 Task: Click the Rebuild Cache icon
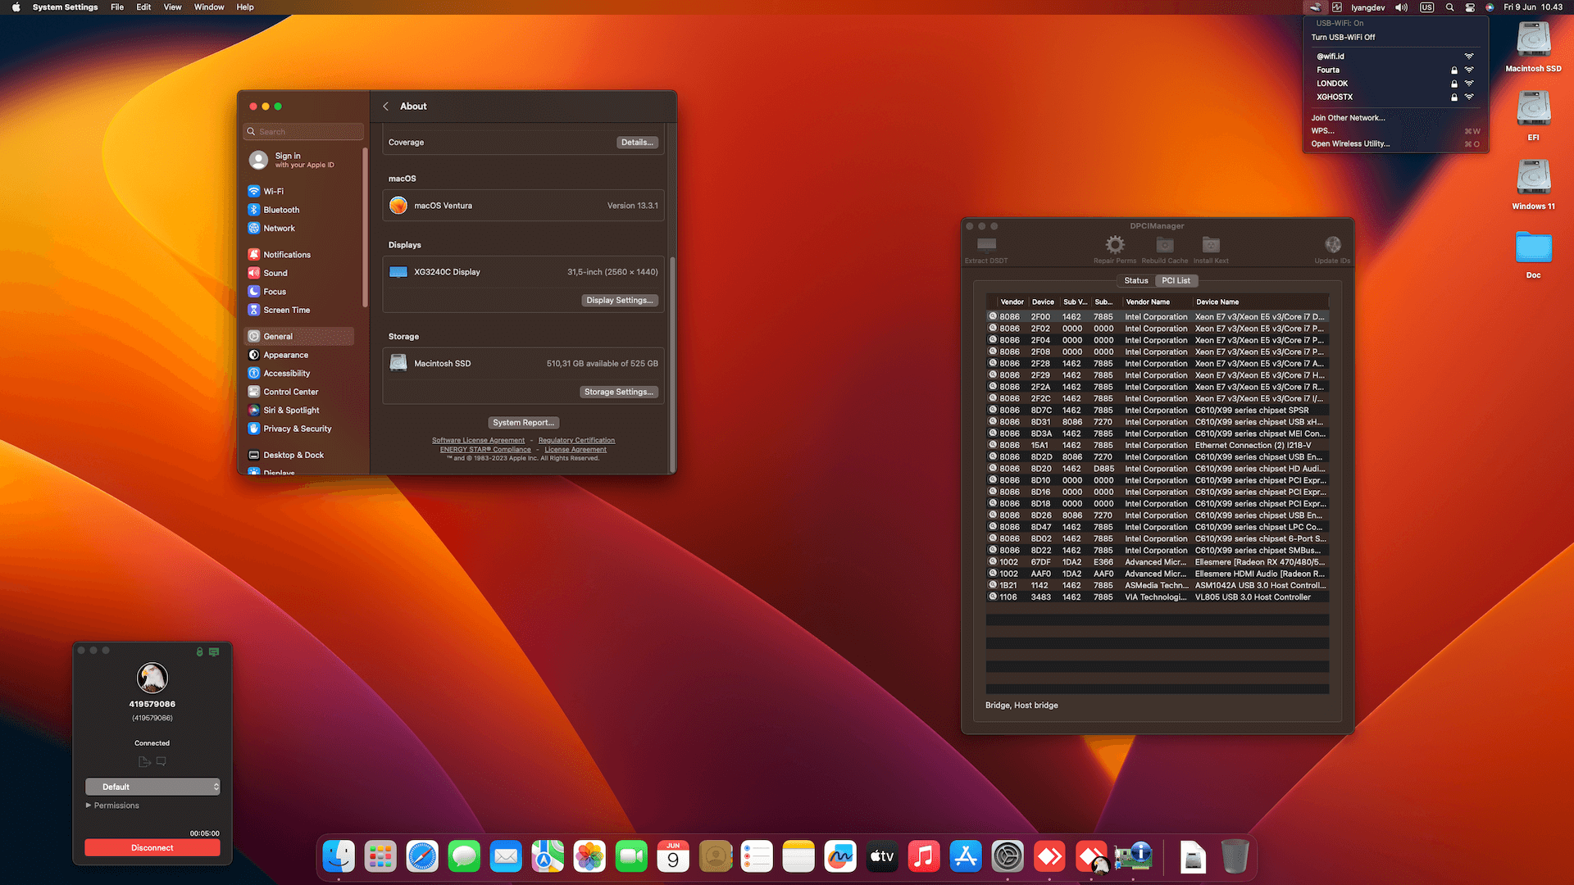[x=1164, y=244]
